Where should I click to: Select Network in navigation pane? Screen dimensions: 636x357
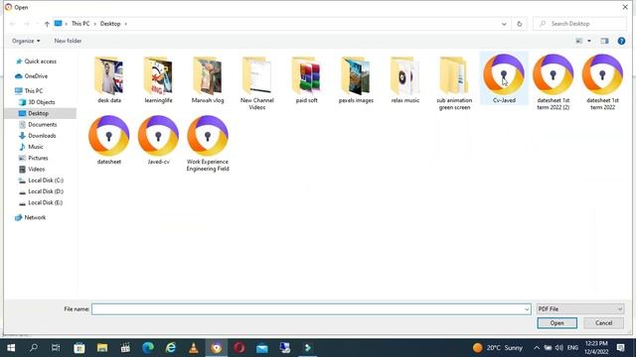pyautogui.click(x=31, y=218)
